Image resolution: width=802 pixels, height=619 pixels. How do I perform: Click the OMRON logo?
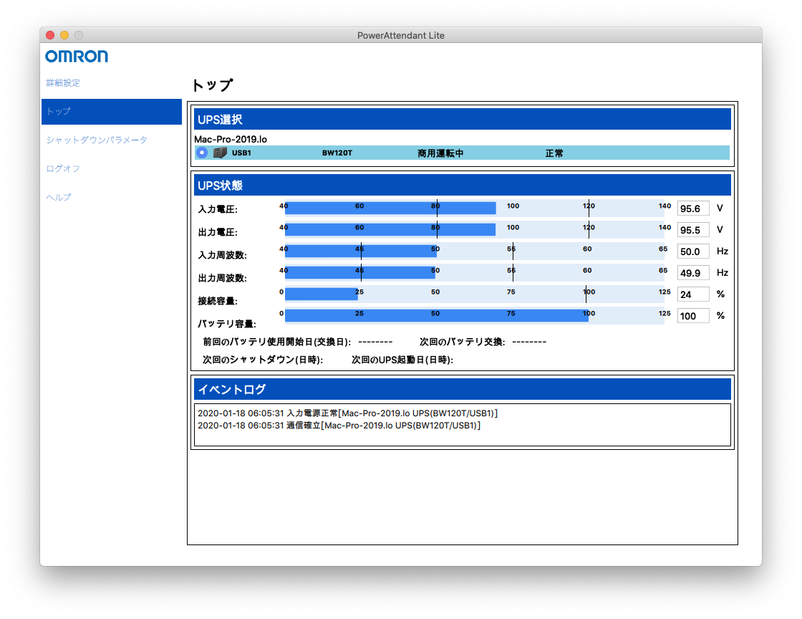click(x=77, y=57)
